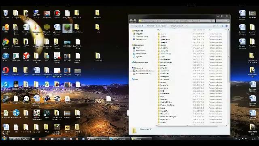Open the Добавить в библиотеку dropdown
The image size is (259, 146).
157,26
